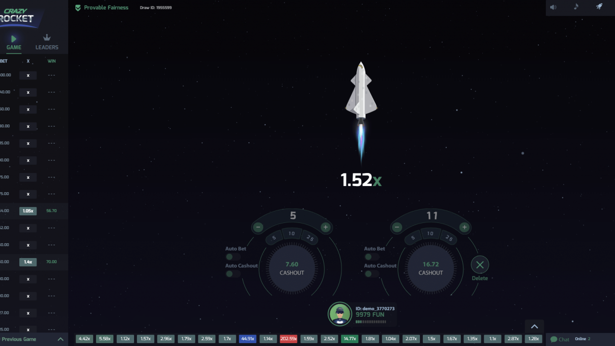Increase the left bet using the plus stepper
This screenshot has width=615, height=346.
coord(325,227)
